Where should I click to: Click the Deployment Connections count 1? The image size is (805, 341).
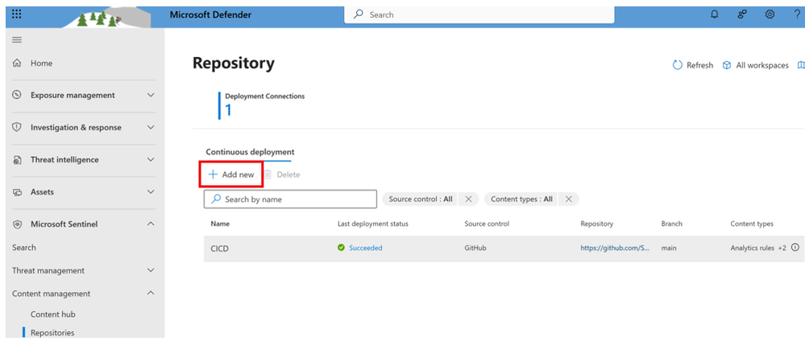(x=228, y=110)
